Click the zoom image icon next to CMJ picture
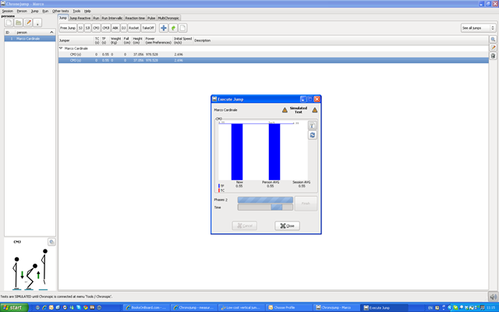The height and width of the screenshot is (312, 499). (x=51, y=242)
